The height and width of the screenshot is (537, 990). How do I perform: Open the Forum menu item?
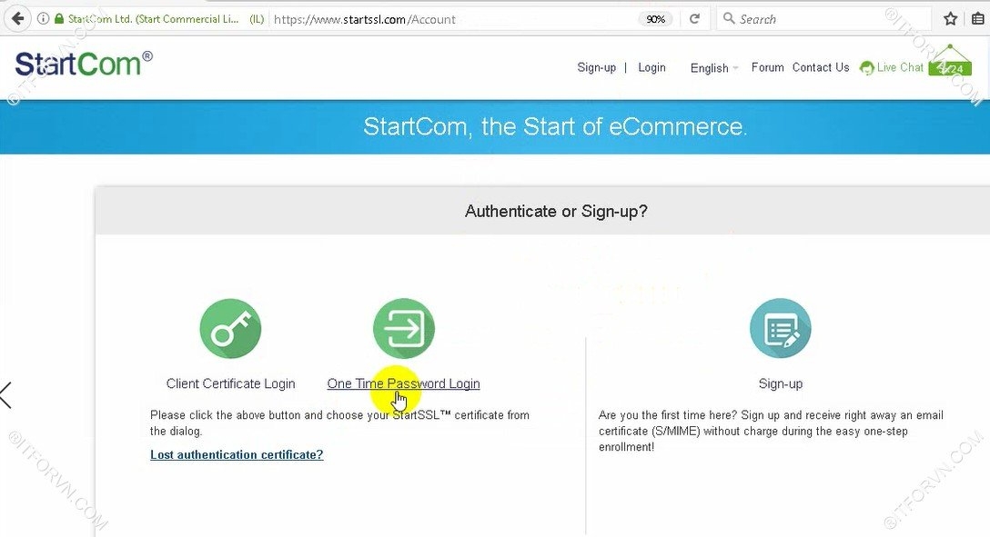pyautogui.click(x=767, y=67)
